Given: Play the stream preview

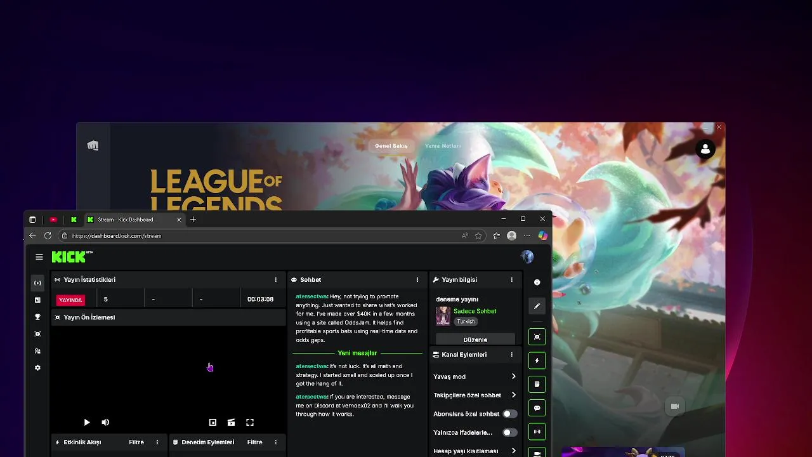Looking at the screenshot, I should pyautogui.click(x=87, y=422).
